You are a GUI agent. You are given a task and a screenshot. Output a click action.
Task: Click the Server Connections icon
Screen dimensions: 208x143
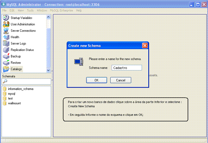[6, 30]
